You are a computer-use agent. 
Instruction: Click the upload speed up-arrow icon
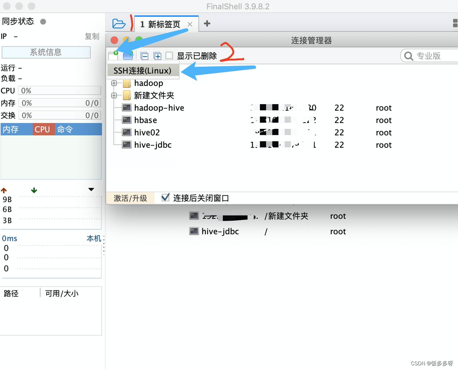coord(4,190)
